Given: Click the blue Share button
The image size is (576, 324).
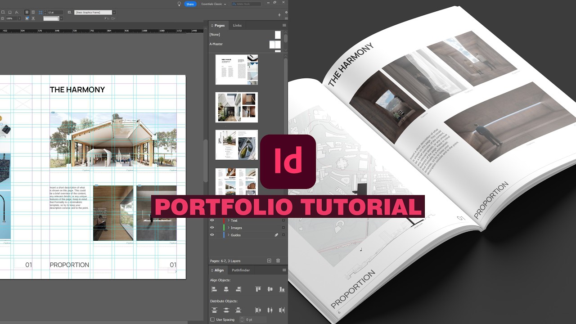Looking at the screenshot, I should click(190, 4).
